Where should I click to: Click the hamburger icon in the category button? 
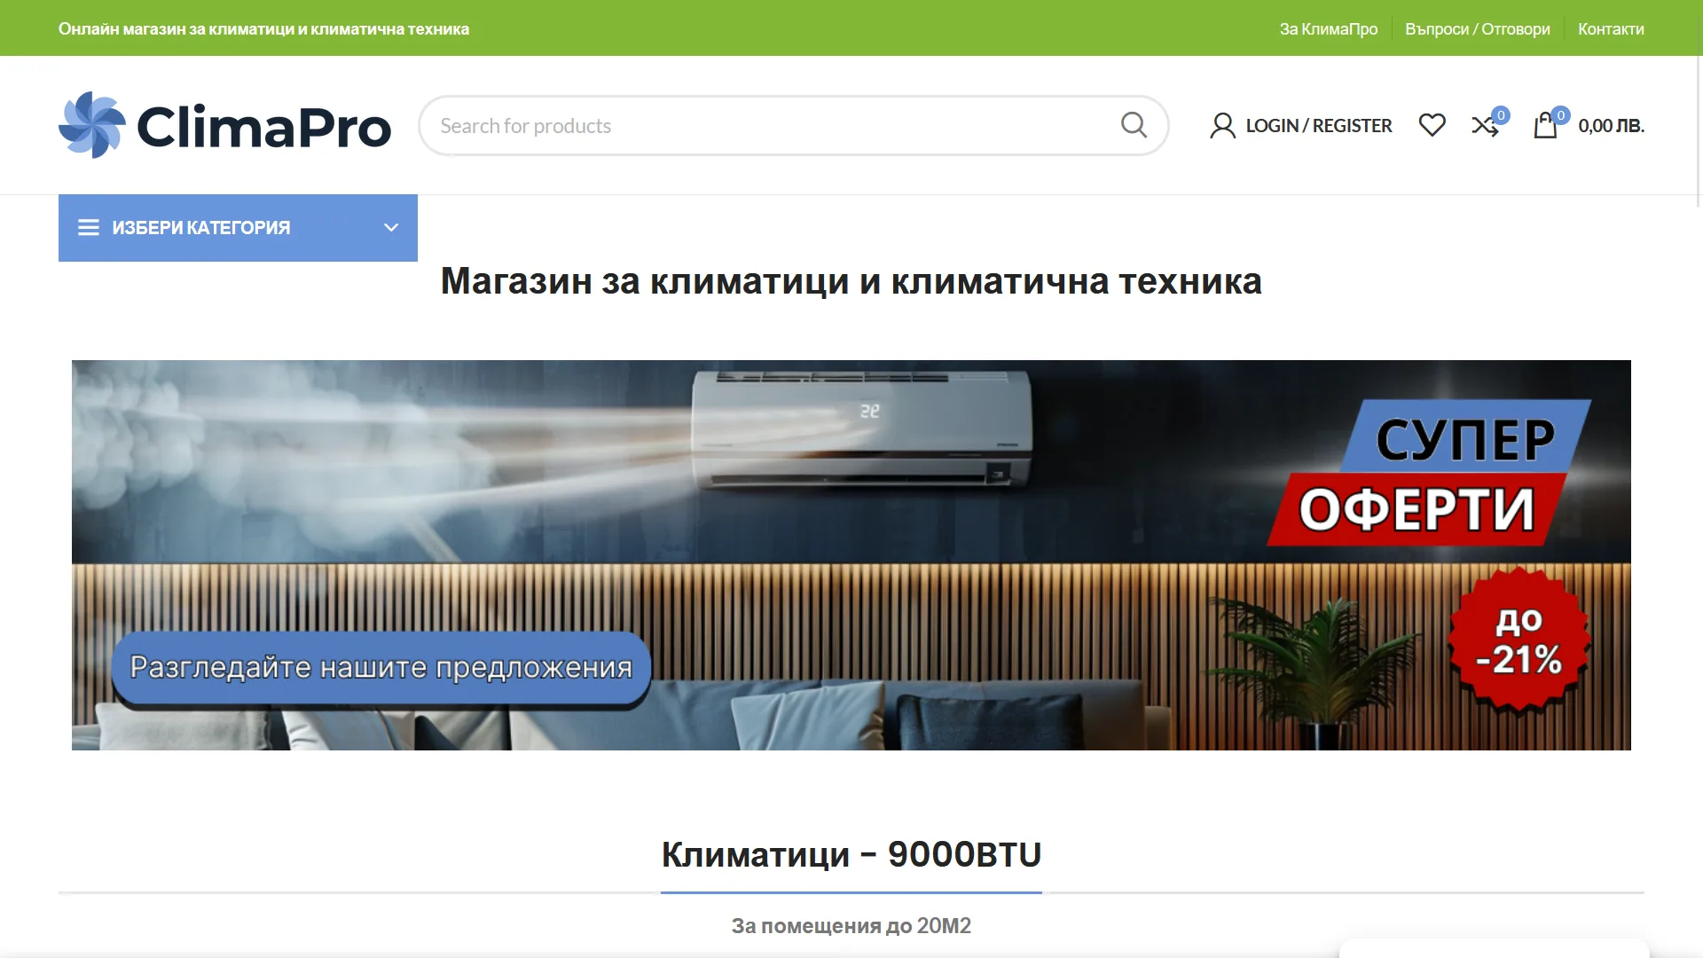point(89,227)
